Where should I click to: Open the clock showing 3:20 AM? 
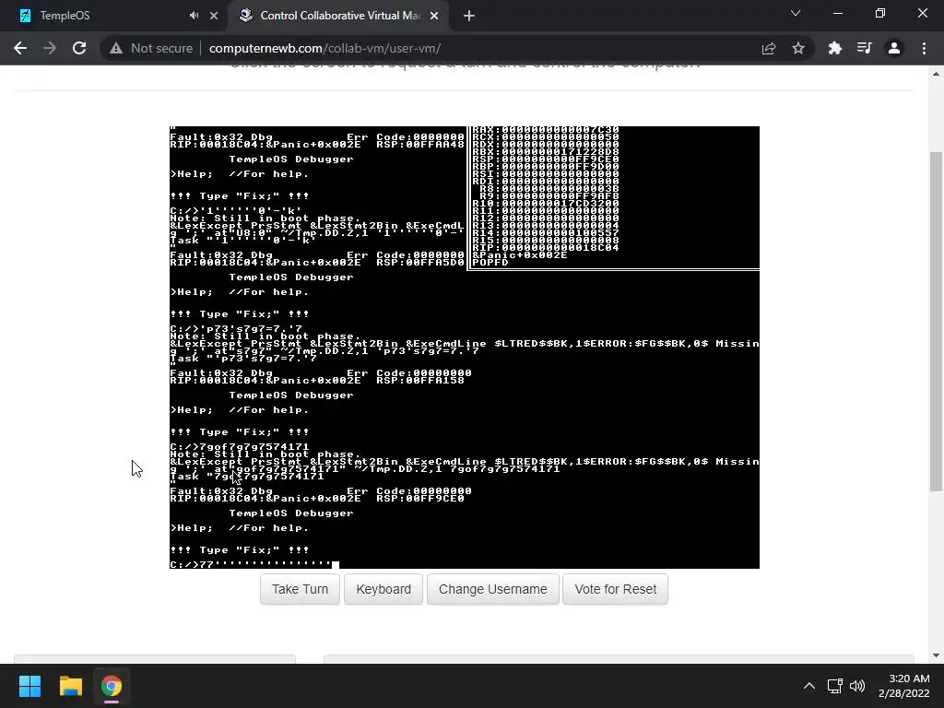(903, 686)
